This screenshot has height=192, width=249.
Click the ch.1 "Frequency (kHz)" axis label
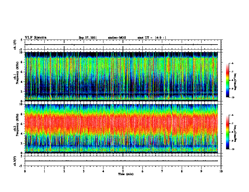click(17, 73)
